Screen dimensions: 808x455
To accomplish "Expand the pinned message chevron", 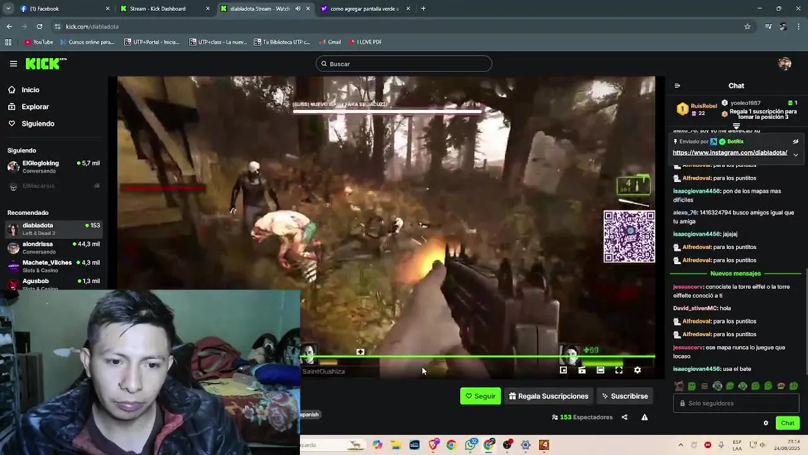I will pos(795,155).
